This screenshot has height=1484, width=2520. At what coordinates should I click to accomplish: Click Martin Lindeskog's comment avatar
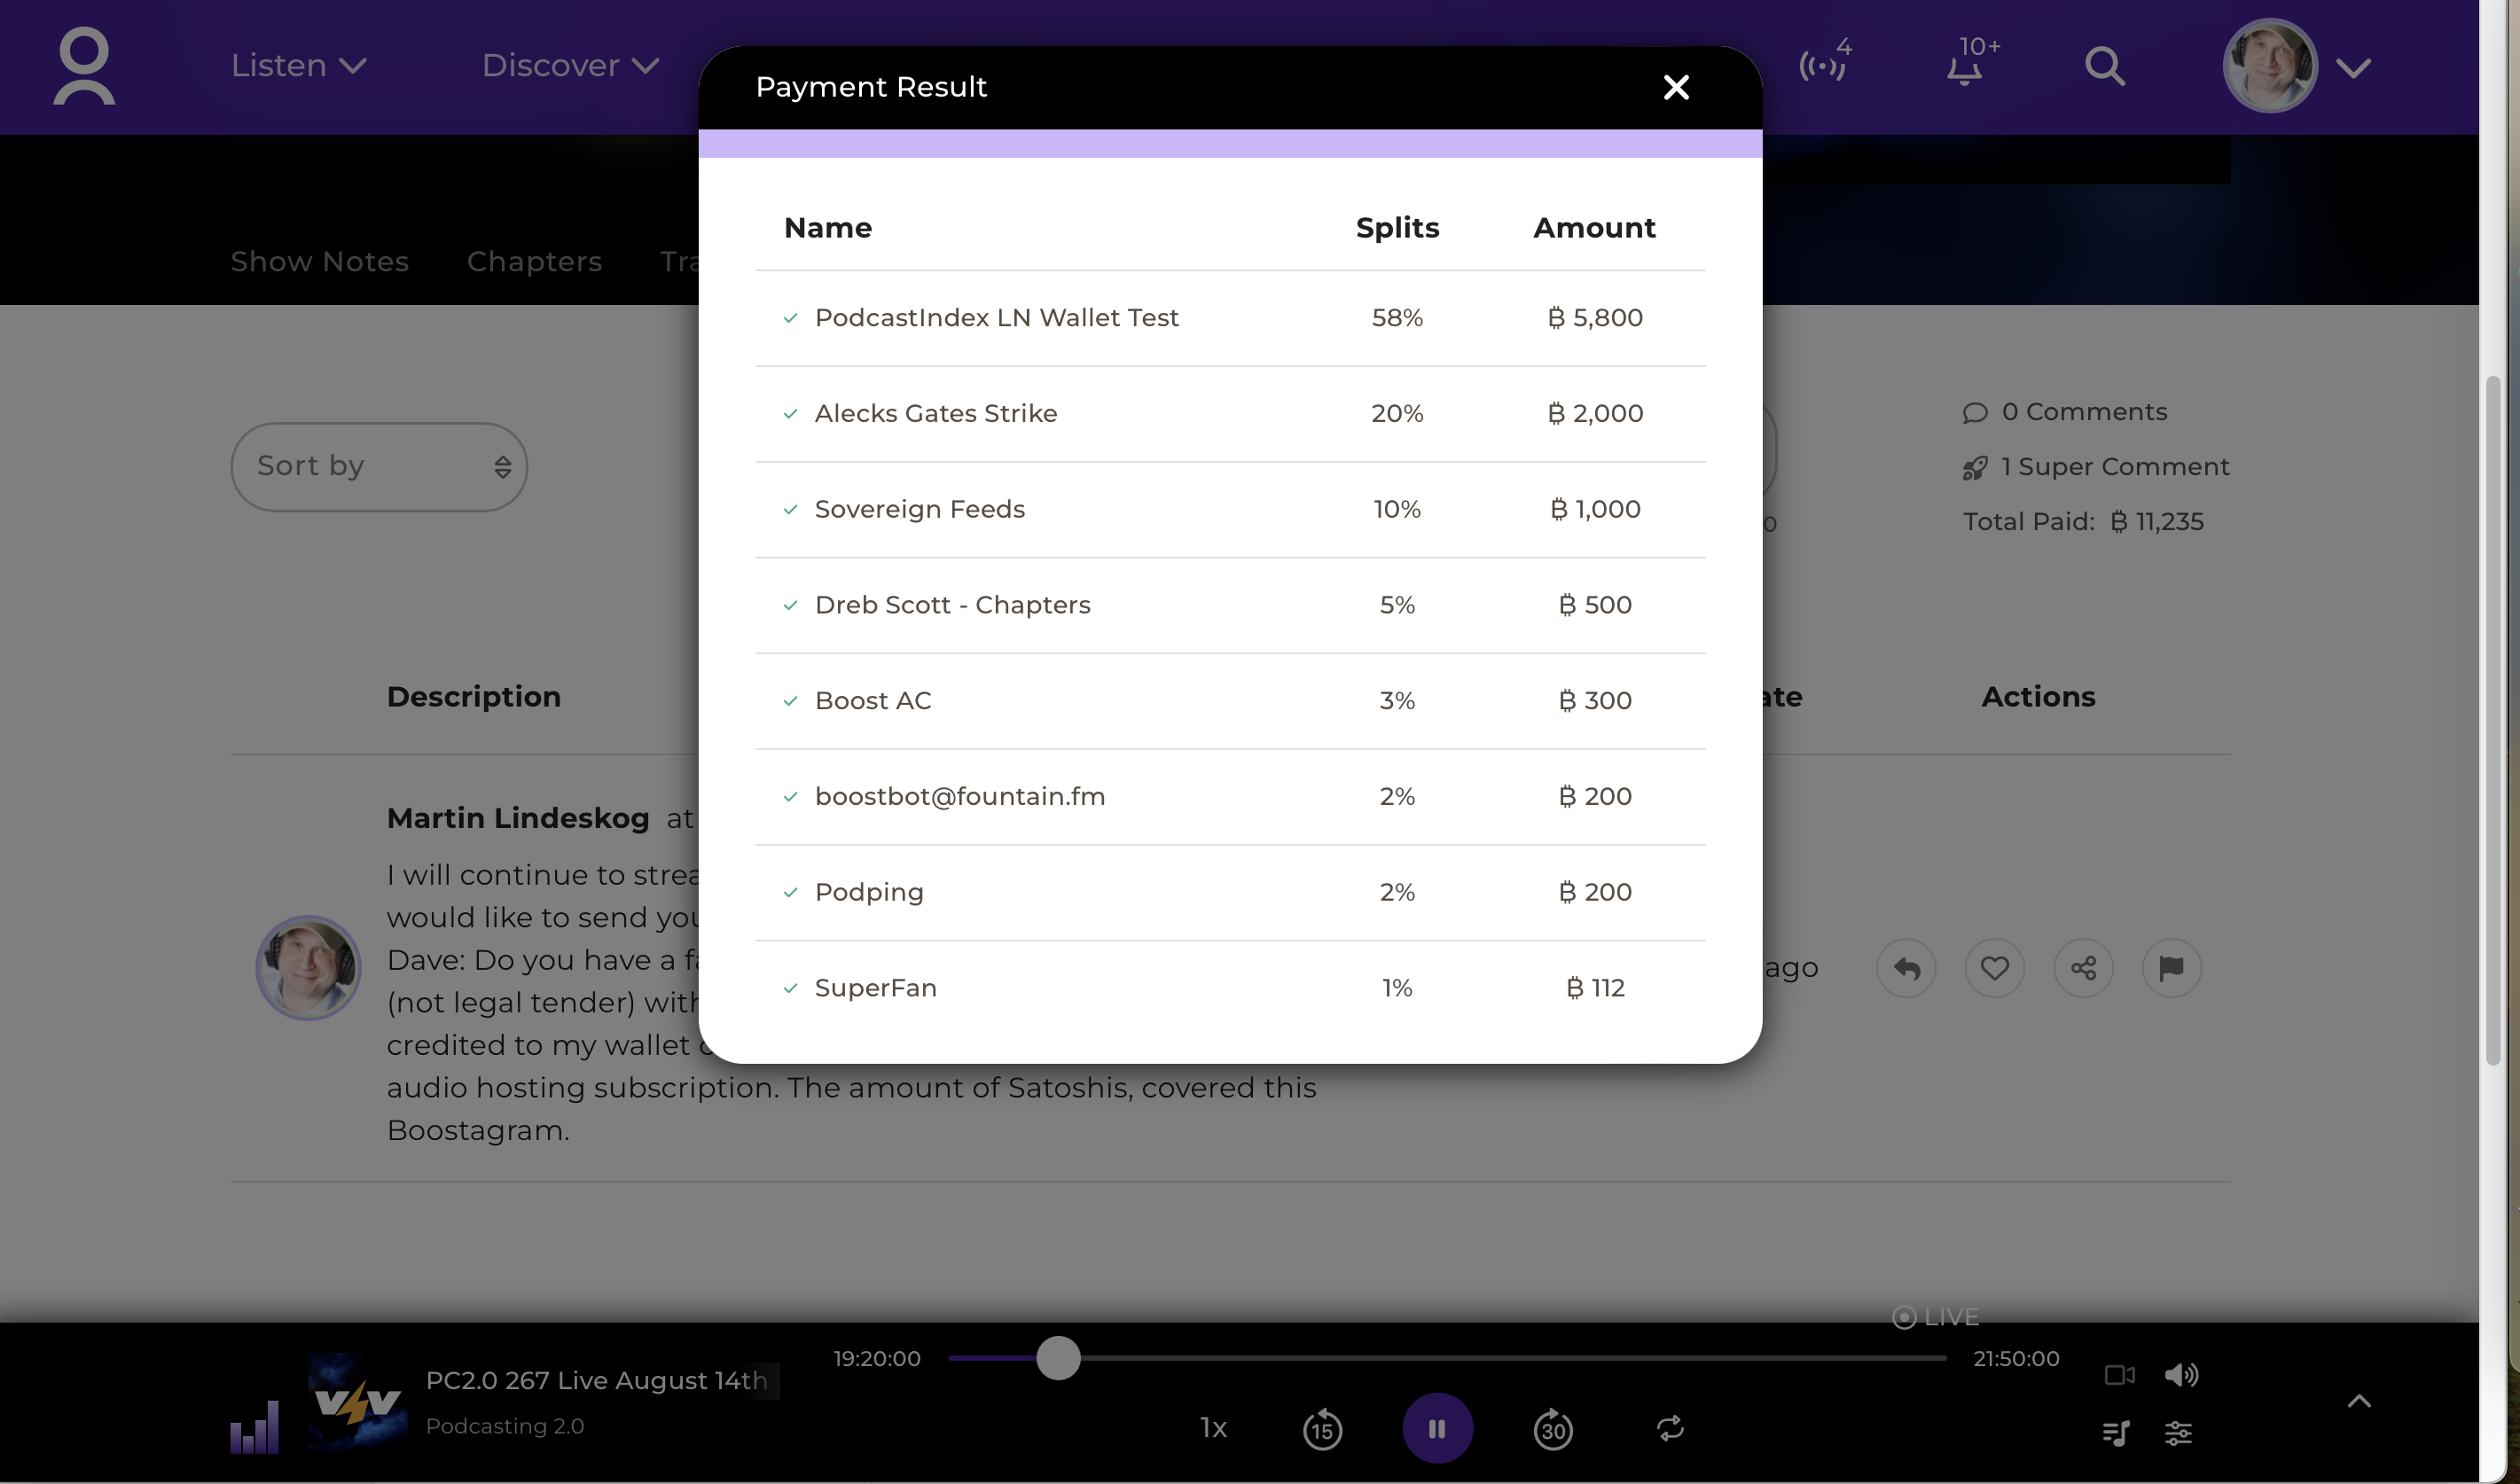309,968
